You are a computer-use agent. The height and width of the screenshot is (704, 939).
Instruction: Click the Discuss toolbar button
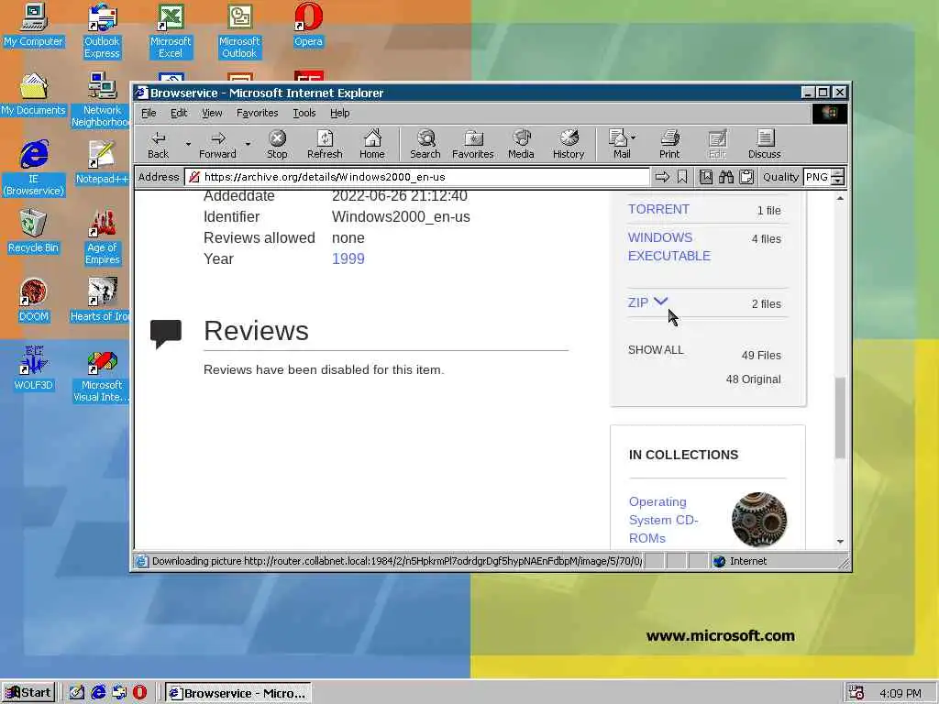click(764, 145)
